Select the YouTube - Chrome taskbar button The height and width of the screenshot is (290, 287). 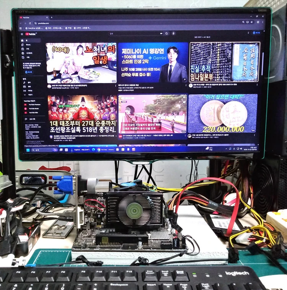[x=106, y=150]
